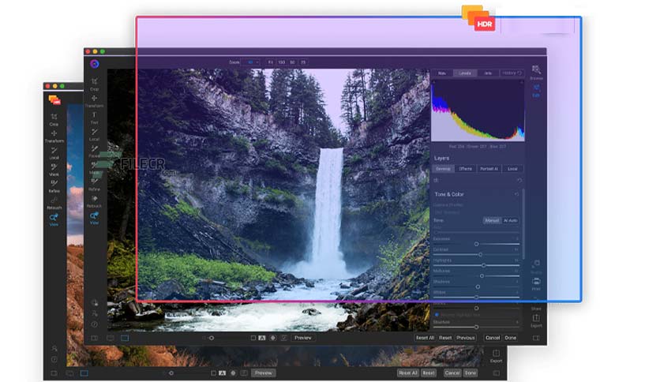Set zoom to 100 using the toolbar button
The image size is (660, 382).
pos(282,62)
